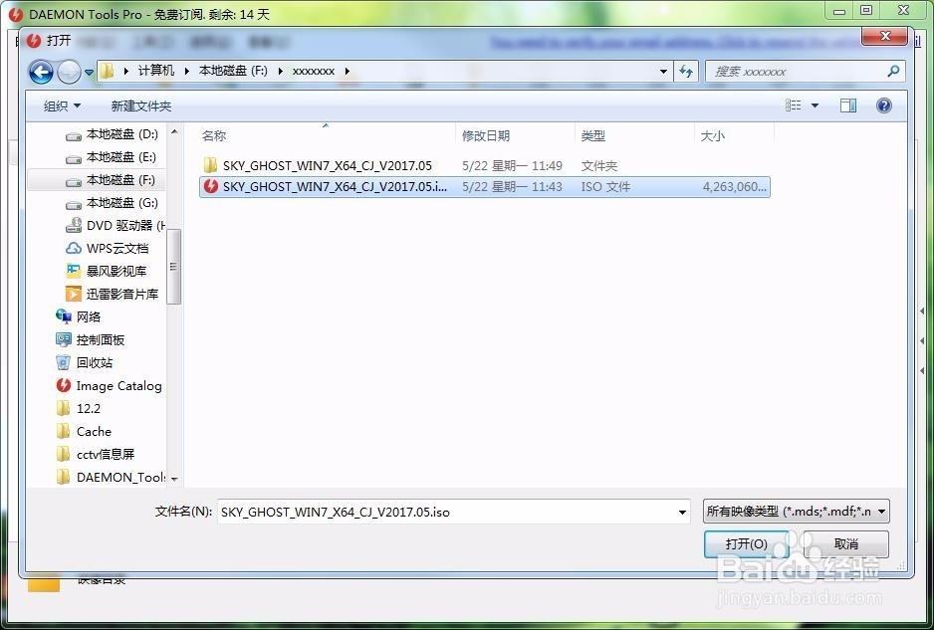Click the refresh button in address bar
Viewport: 934px width, 630px height.
click(x=686, y=72)
